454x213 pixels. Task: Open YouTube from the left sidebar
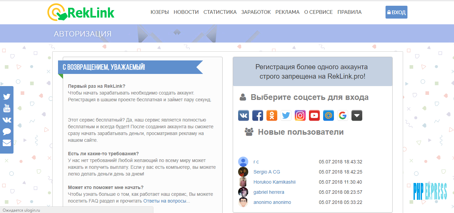pyautogui.click(x=7, y=108)
